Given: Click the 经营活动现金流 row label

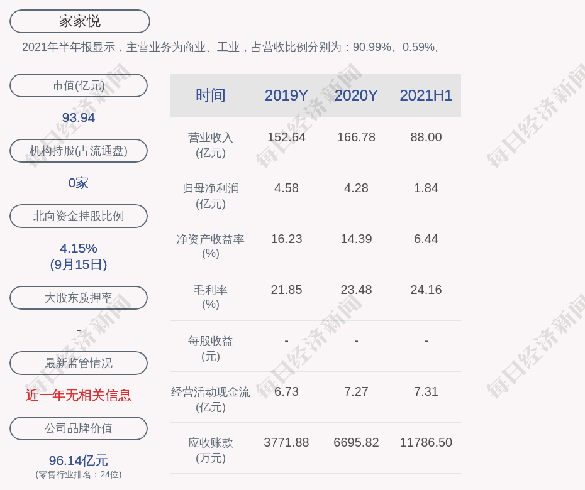Looking at the screenshot, I should [x=211, y=400].
